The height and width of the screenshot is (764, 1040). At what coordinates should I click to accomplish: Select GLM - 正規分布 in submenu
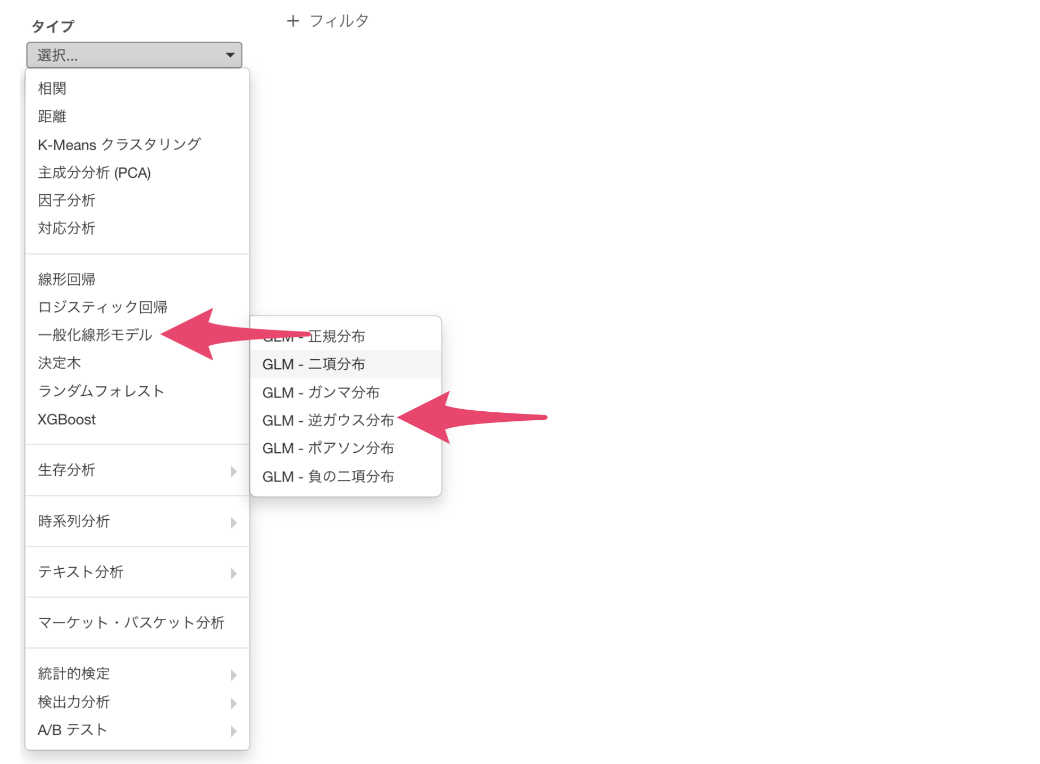pyautogui.click(x=346, y=336)
